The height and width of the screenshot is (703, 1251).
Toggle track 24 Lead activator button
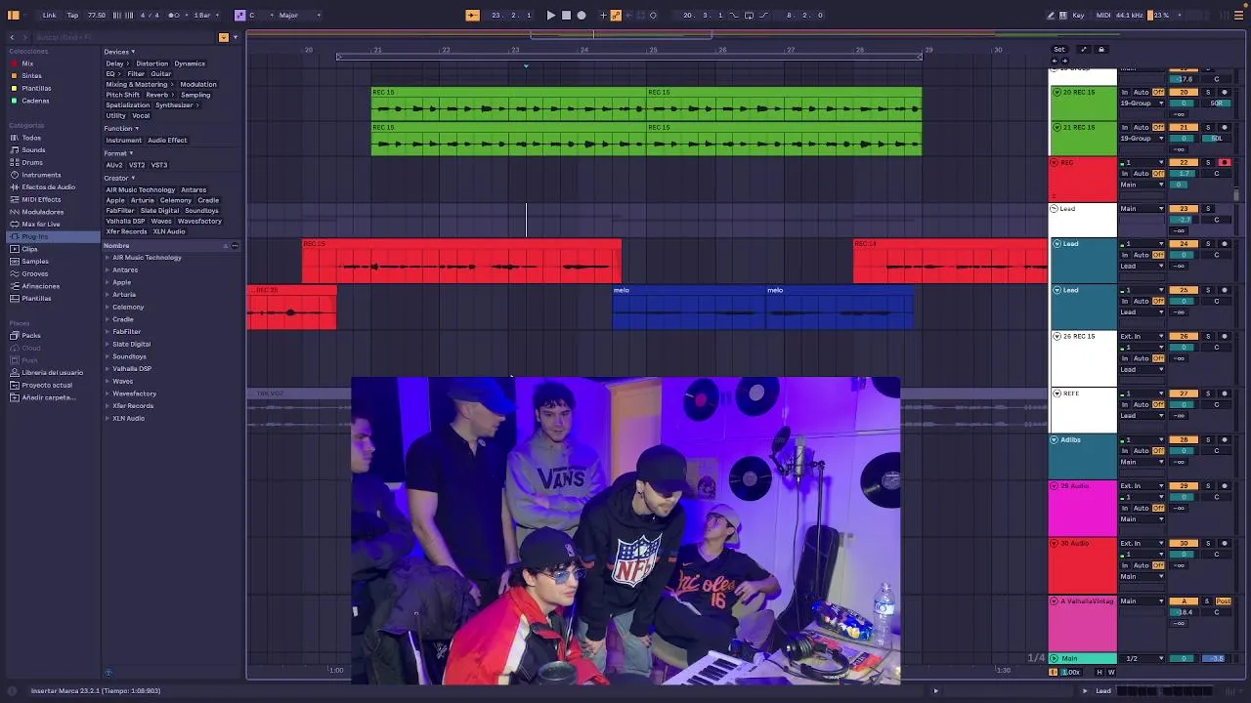1184,243
